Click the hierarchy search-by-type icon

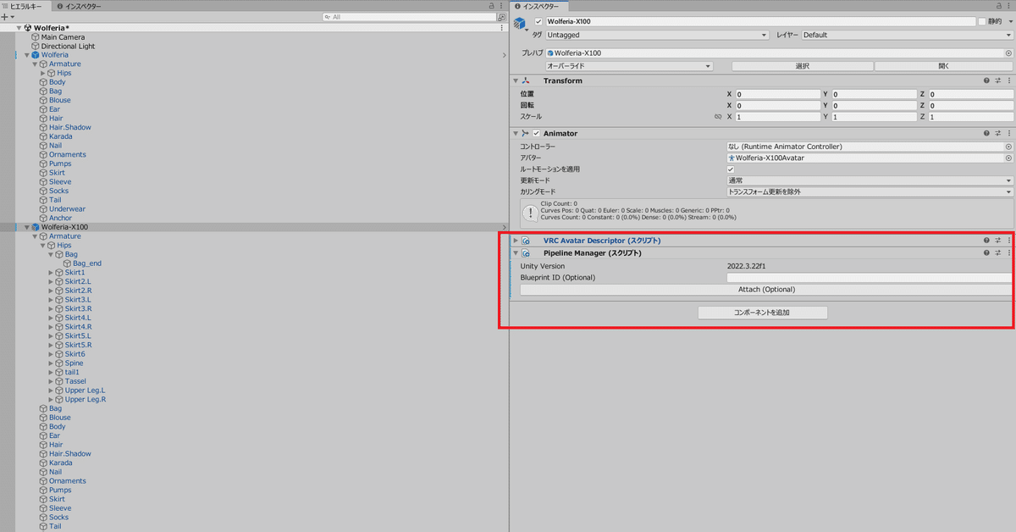click(x=501, y=17)
